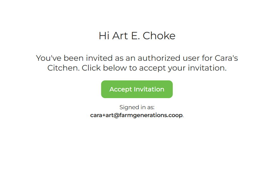
Task: Click the word 'Accept' on the green button
Action: coord(121,89)
